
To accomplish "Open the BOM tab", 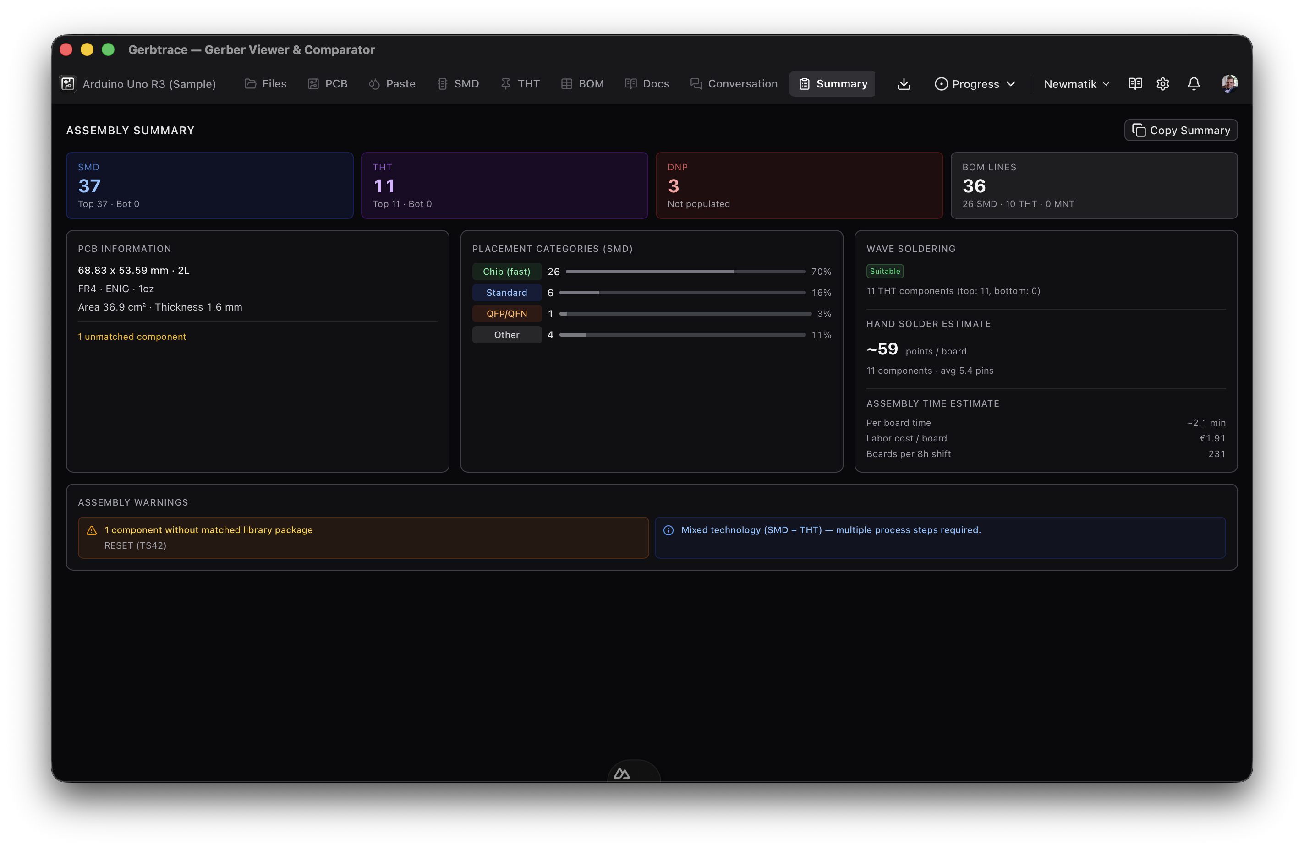I will [x=582, y=84].
